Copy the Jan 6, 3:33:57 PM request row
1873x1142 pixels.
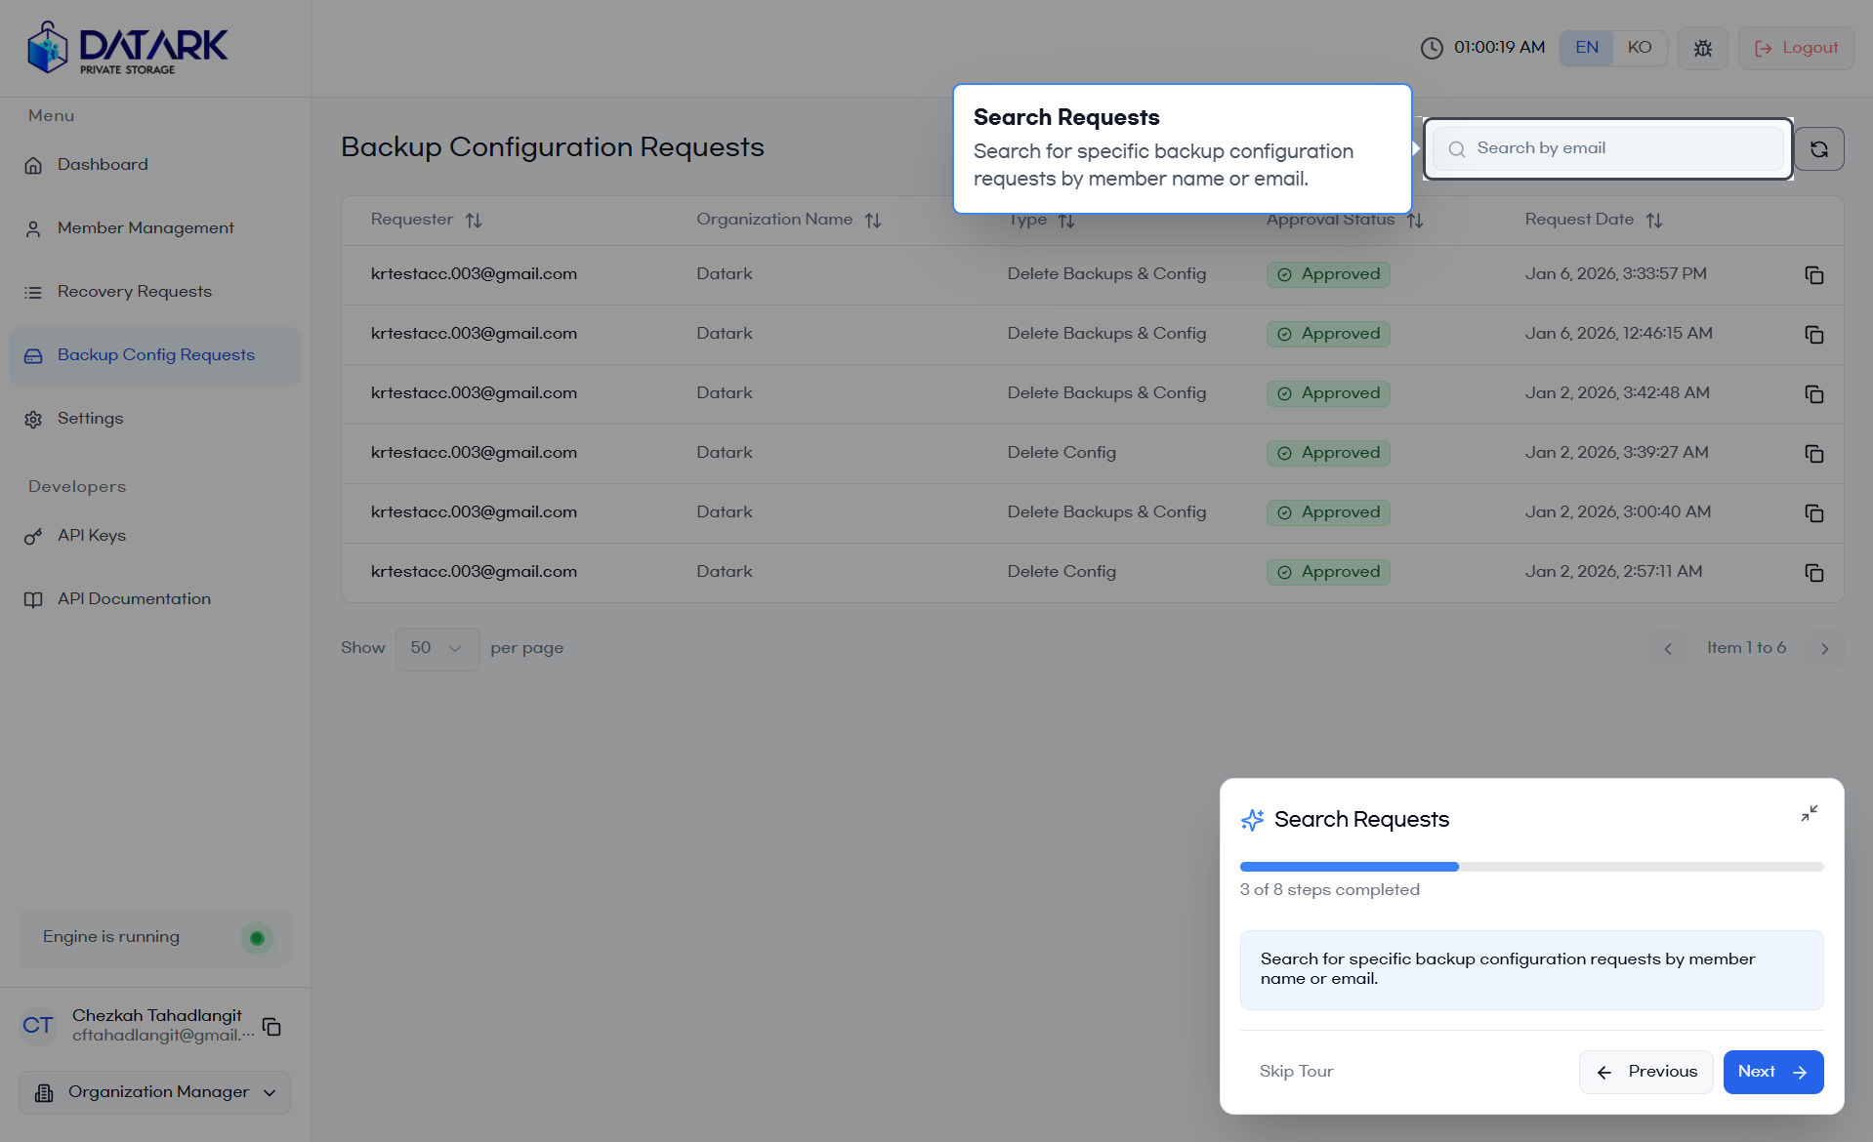tap(1813, 275)
